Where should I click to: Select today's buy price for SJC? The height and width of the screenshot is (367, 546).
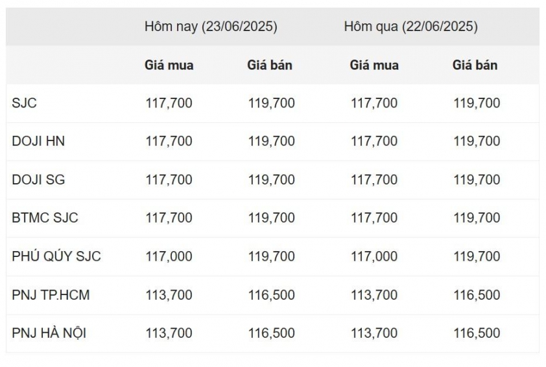point(169,103)
